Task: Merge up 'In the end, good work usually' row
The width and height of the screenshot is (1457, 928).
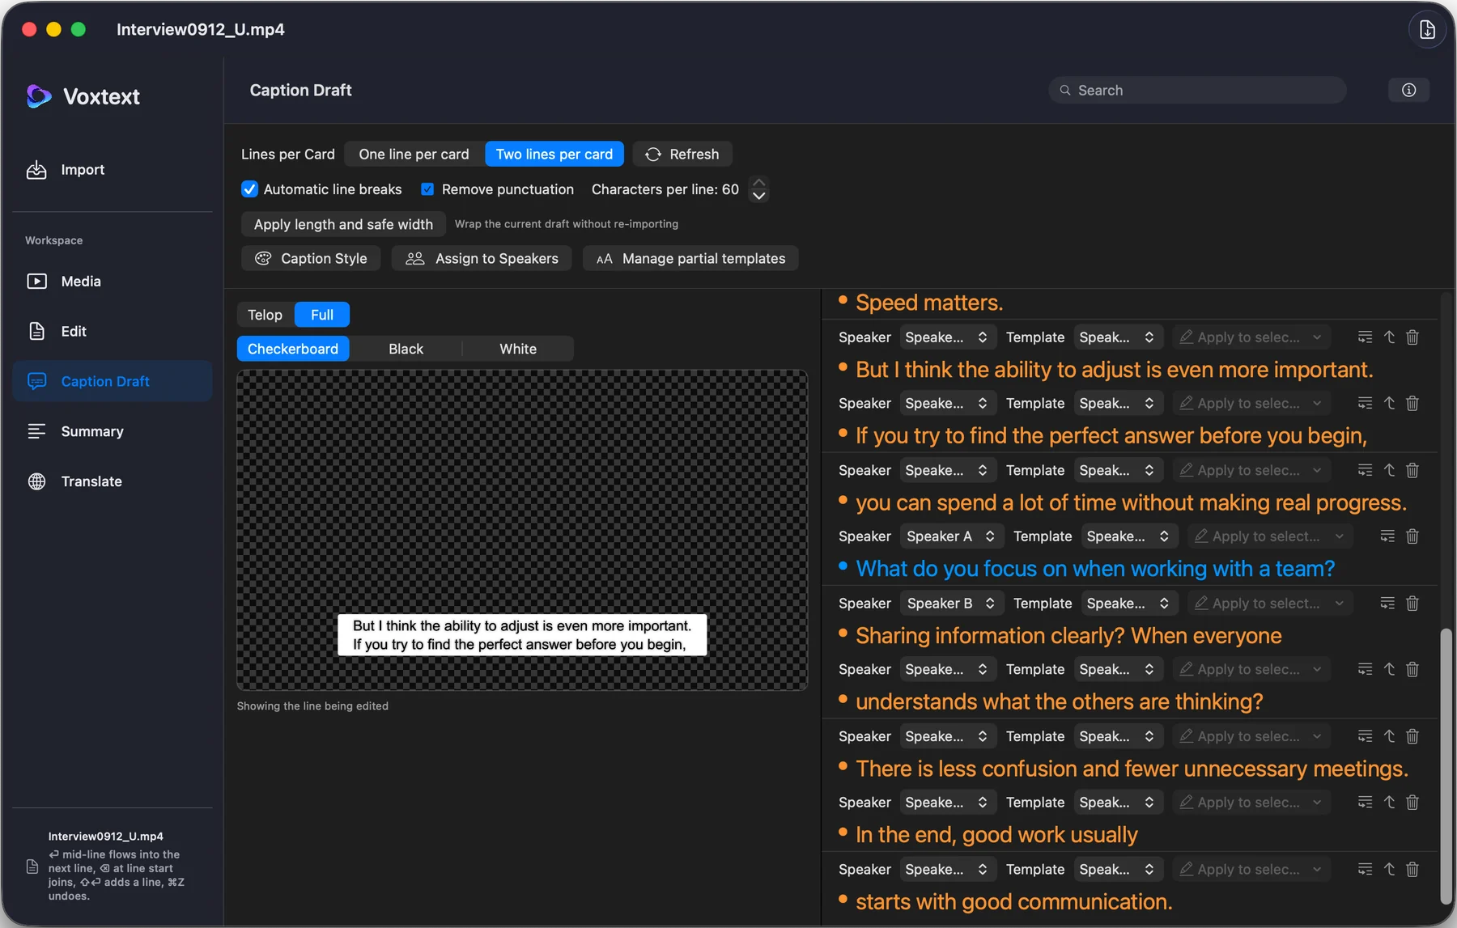Action: point(1389,803)
